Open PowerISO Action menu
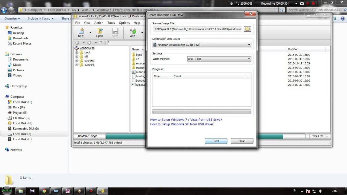Screen dimensions: 347x195 (99, 23)
